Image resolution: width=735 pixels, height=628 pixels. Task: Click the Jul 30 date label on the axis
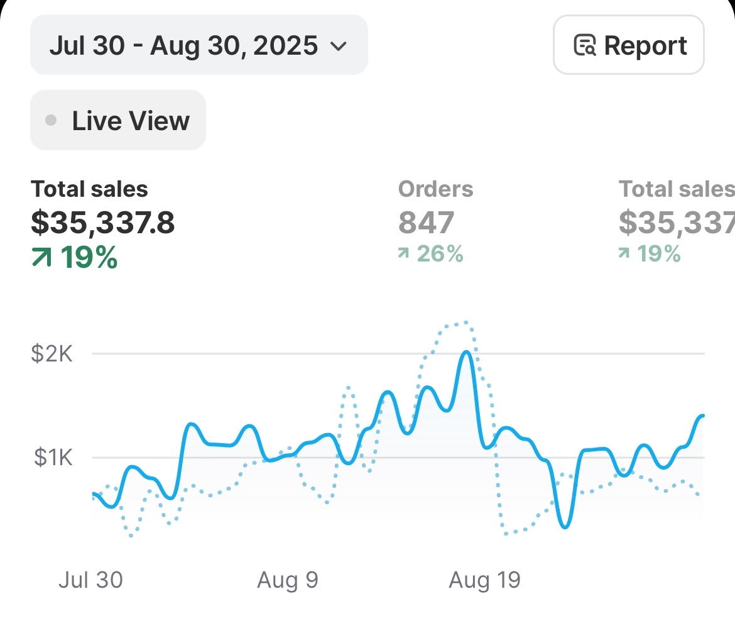point(90,580)
